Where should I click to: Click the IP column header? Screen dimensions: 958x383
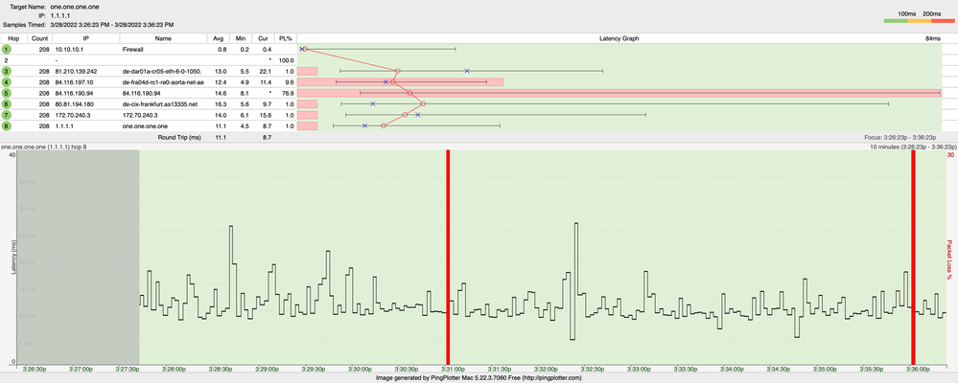[85, 38]
